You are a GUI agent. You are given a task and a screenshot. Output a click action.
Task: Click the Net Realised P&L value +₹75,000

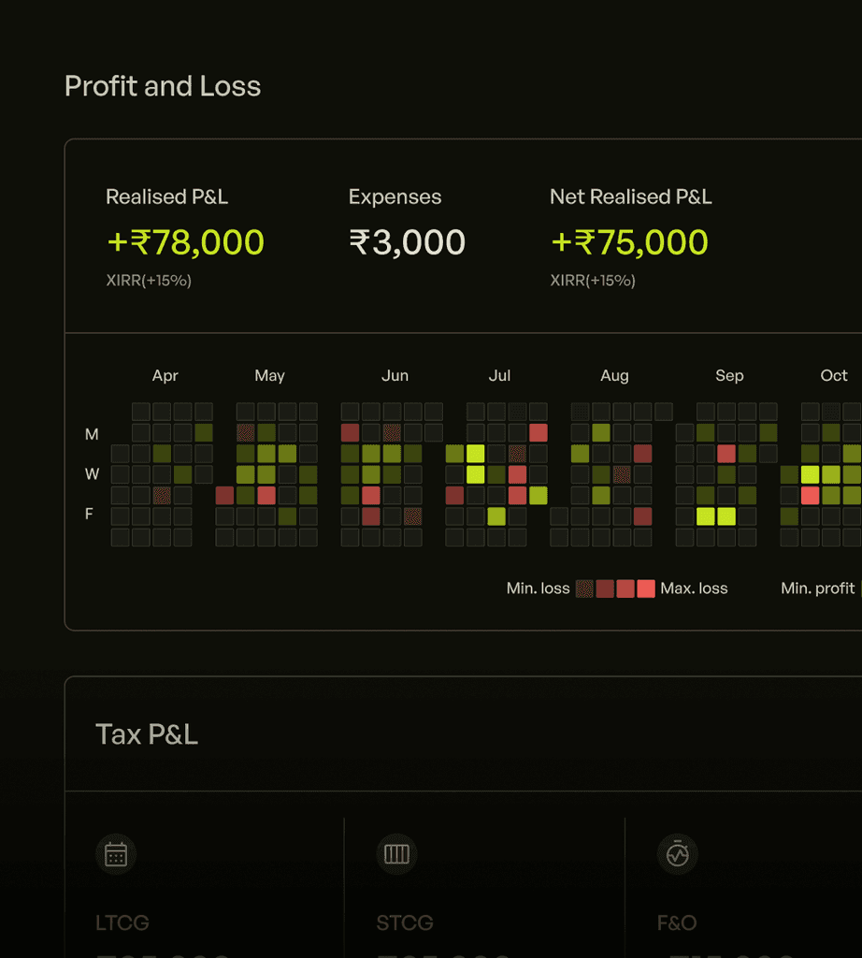630,241
